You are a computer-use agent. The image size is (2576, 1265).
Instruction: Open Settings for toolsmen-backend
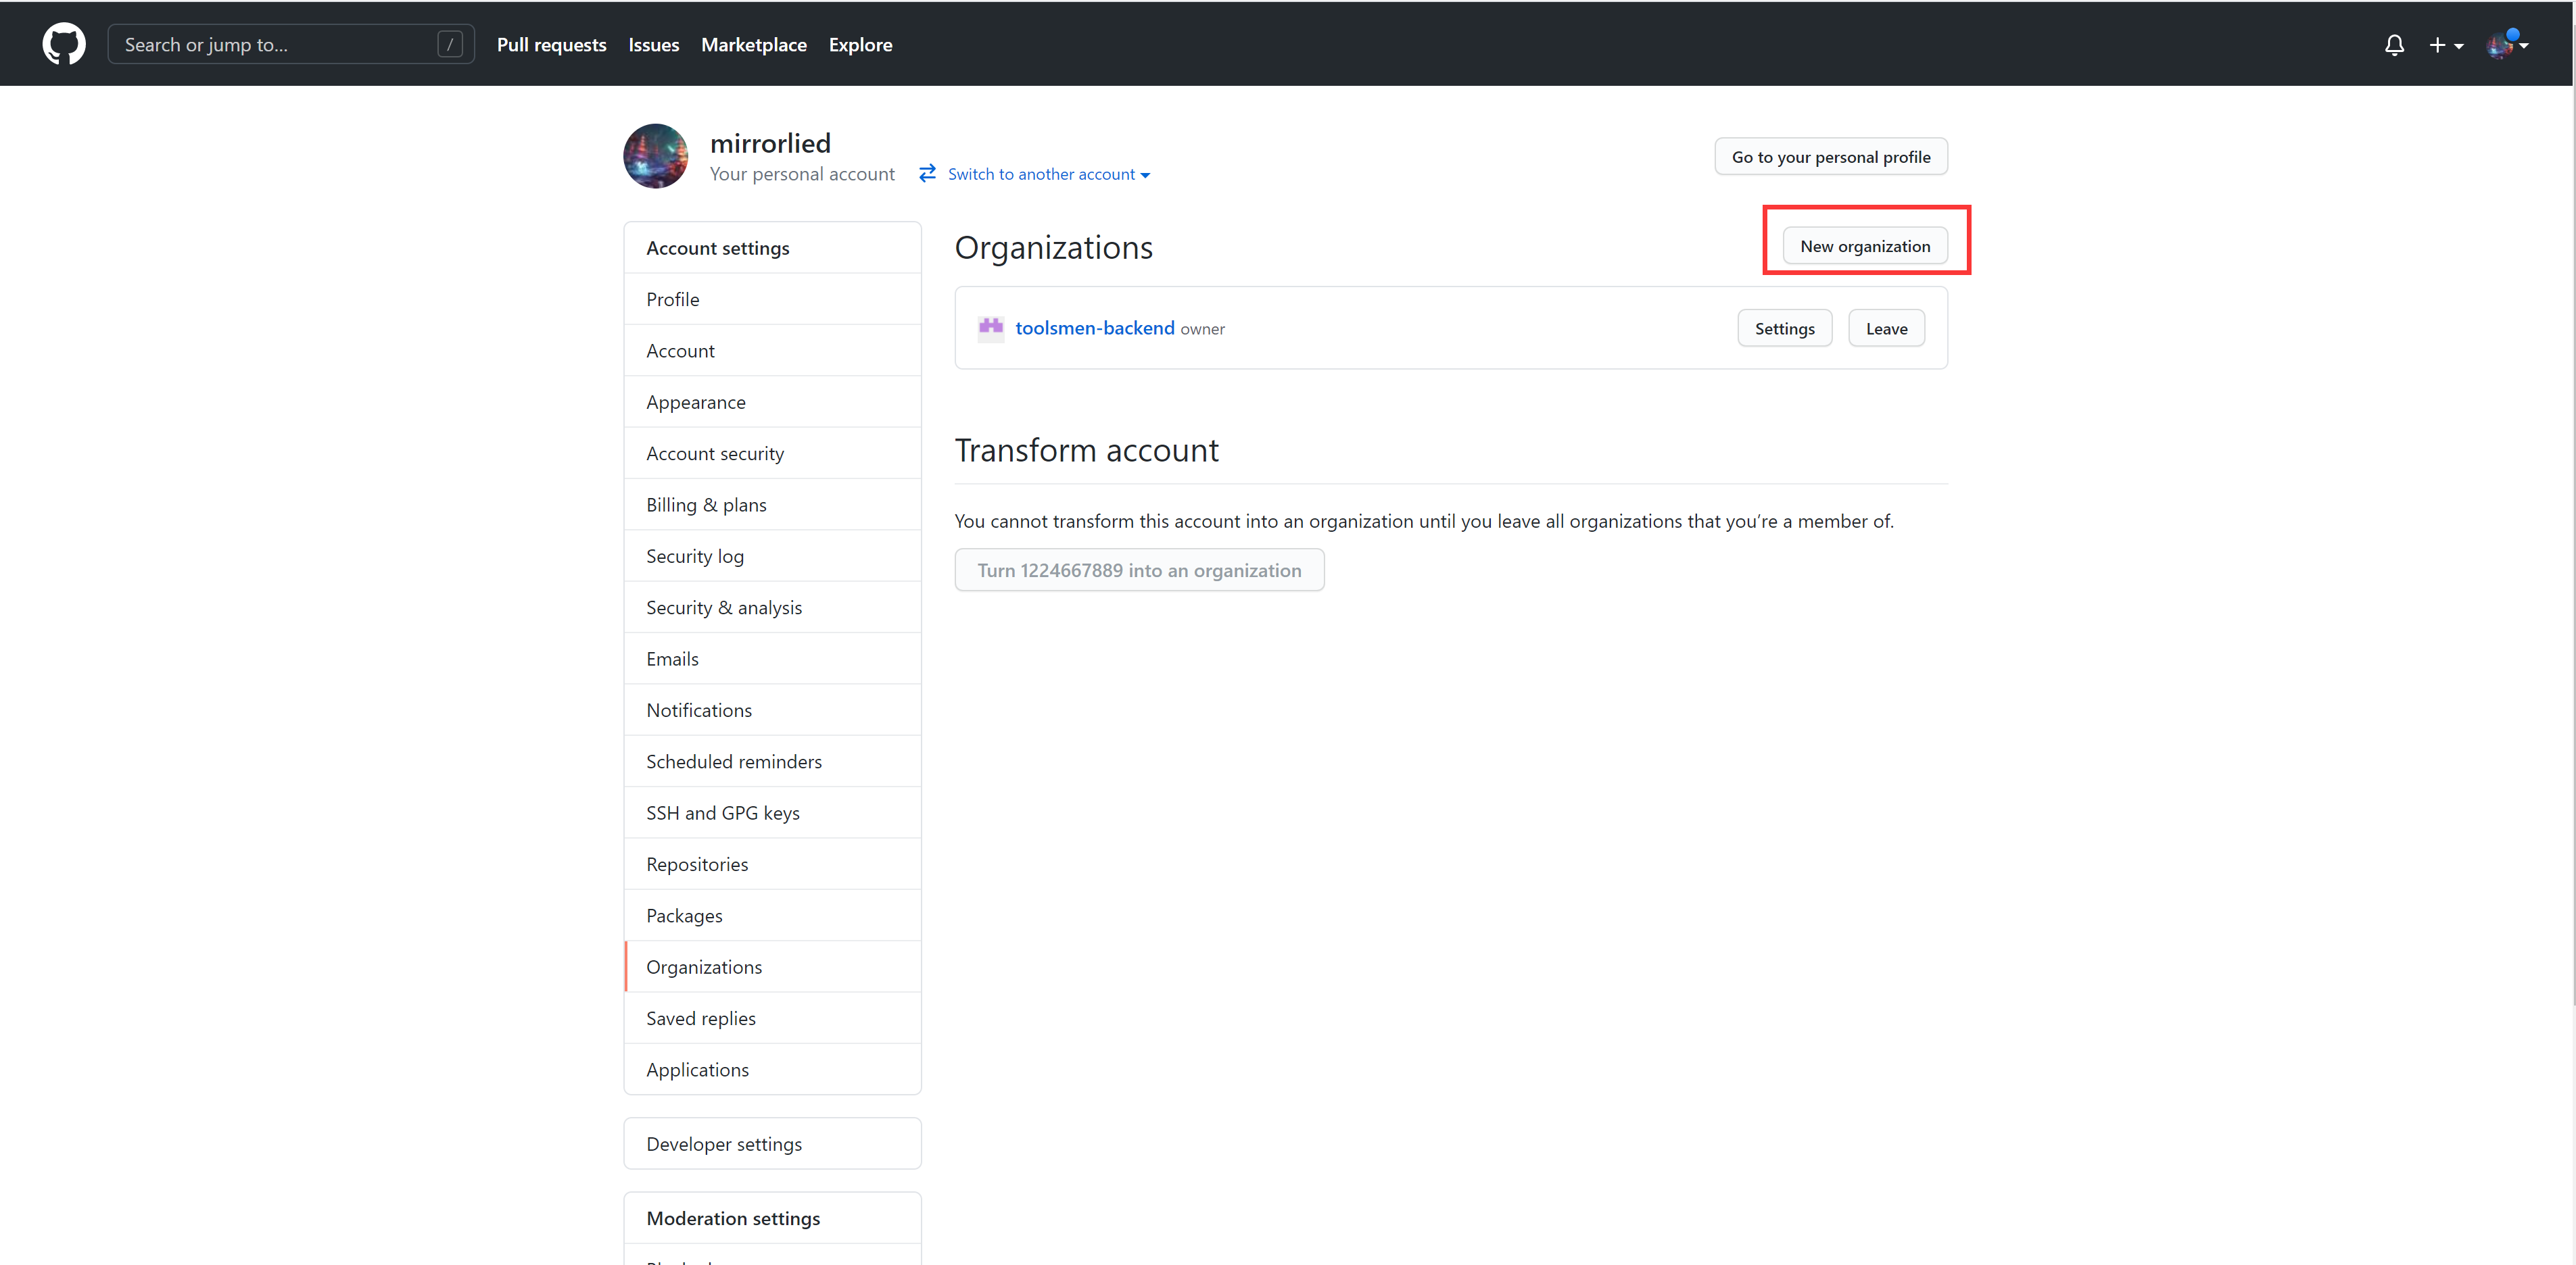coord(1784,328)
